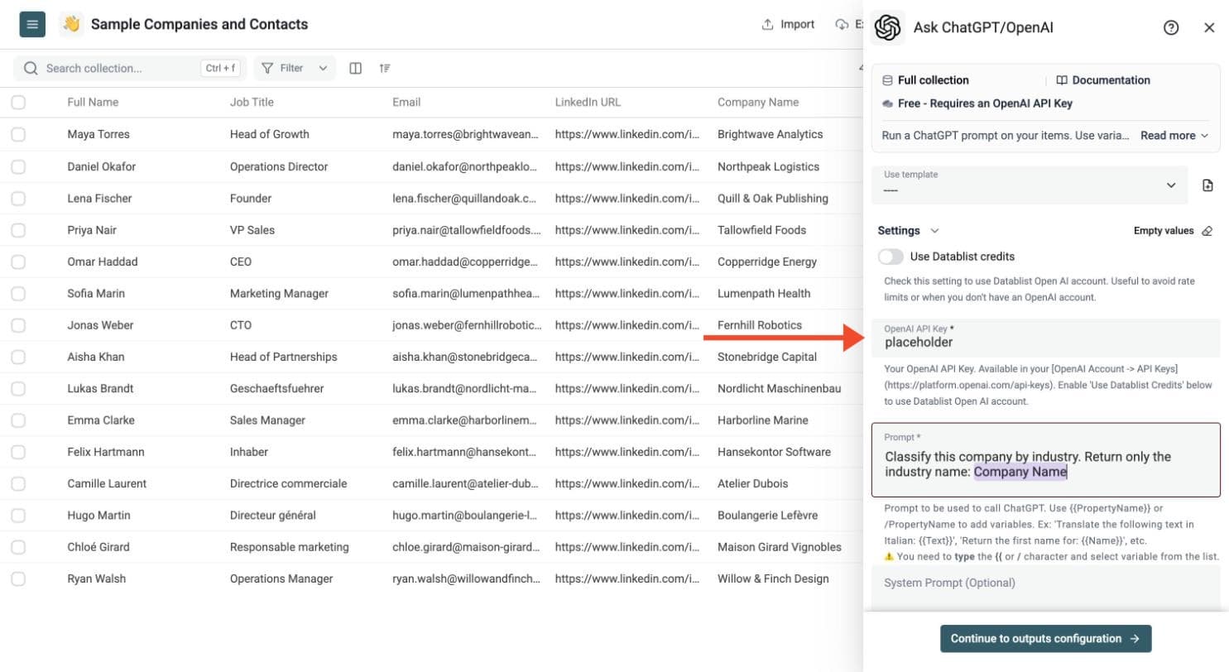Screen dimensions: 1229x672
Task: Focus the OpenAI API Key field
Action: tap(1046, 338)
